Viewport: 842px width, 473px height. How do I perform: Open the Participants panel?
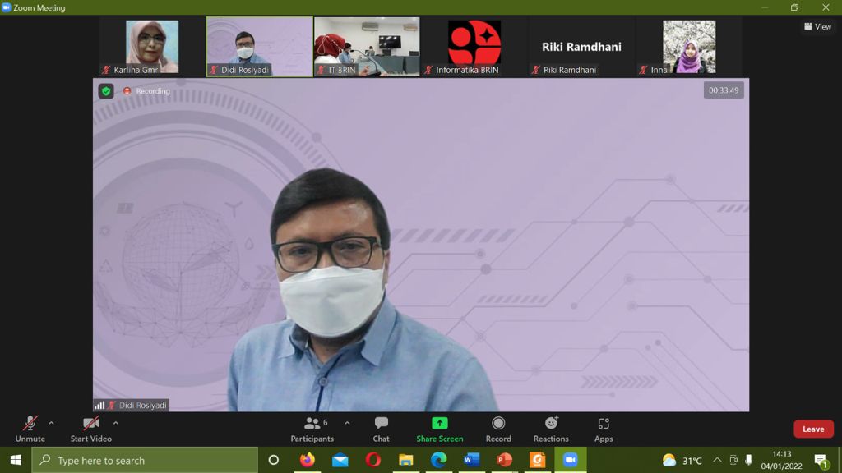pyautogui.click(x=312, y=428)
